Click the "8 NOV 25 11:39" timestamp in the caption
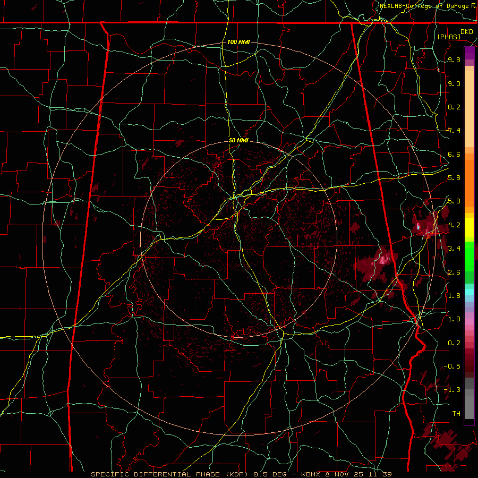Image resolution: width=478 pixels, height=478 pixels. 360,474
